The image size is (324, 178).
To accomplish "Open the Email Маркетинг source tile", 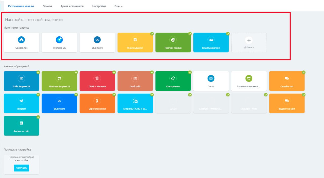I will coord(211,42).
